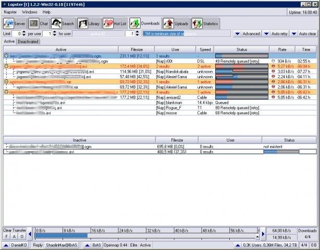320x250 pixels.
Task: Click the progress bar of the 480,5 MB inactive file
Action: [281, 152]
